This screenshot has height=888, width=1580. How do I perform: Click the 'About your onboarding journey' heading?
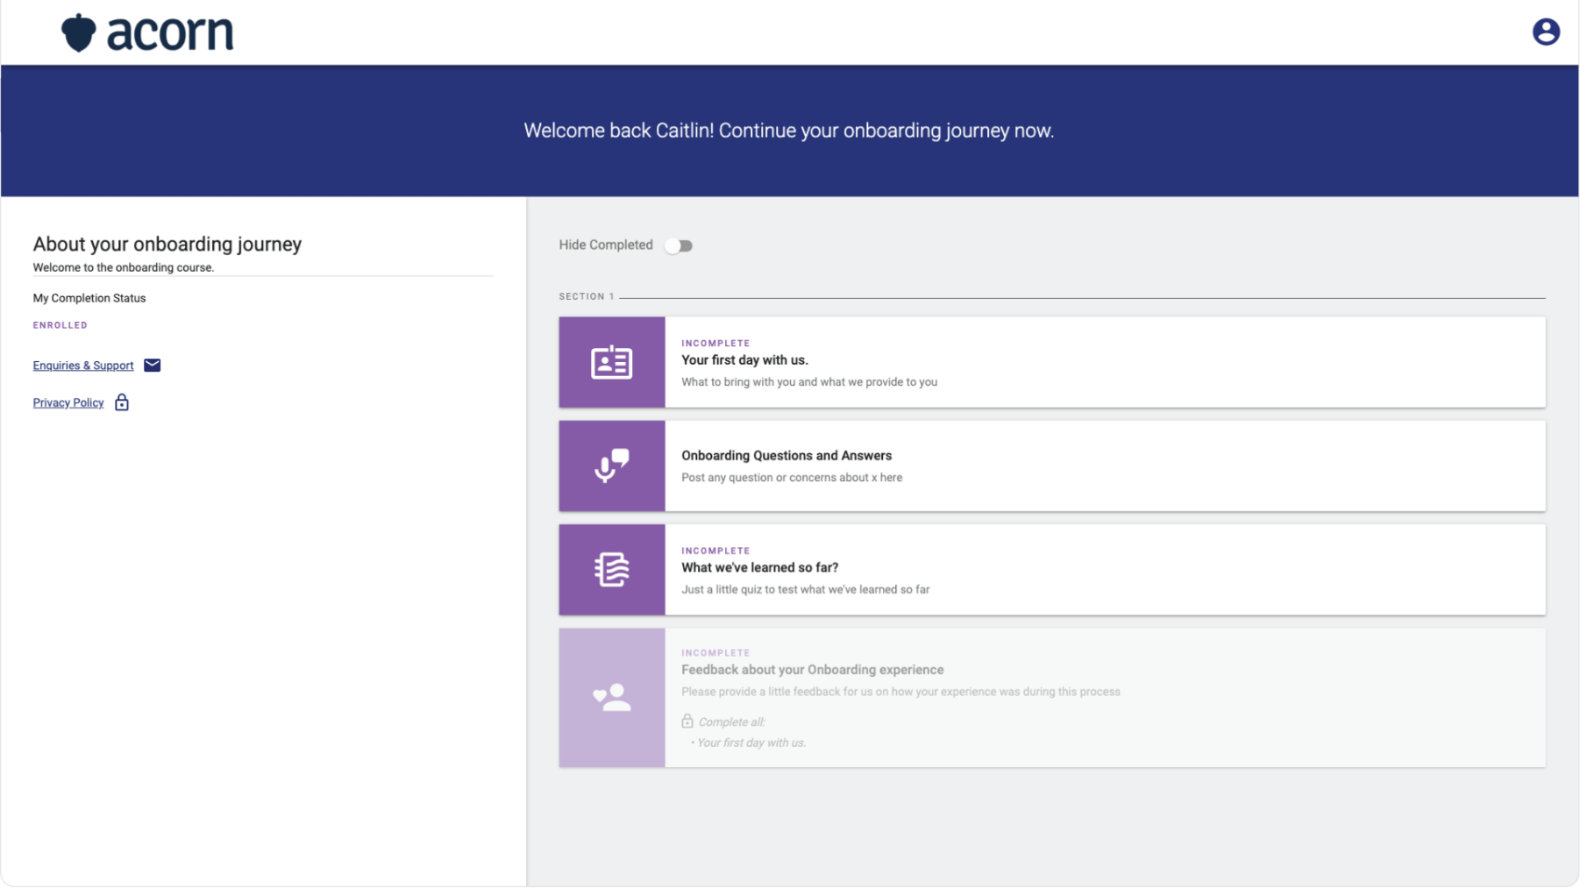pyautogui.click(x=167, y=245)
